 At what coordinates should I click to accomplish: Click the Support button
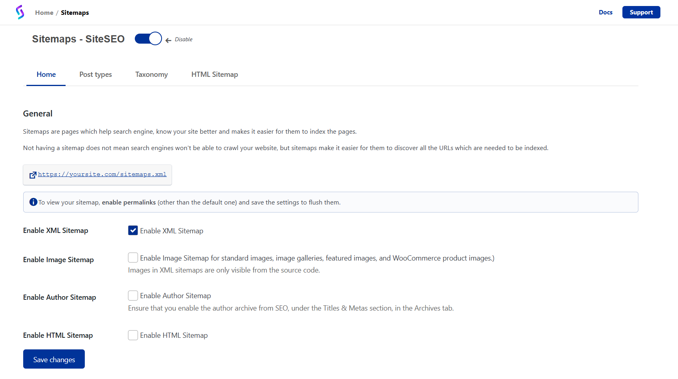641,12
